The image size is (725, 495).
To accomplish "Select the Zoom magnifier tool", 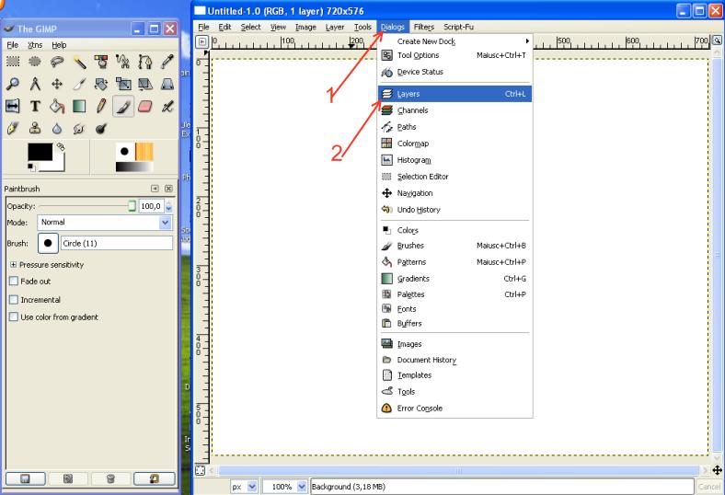I will coord(13,84).
